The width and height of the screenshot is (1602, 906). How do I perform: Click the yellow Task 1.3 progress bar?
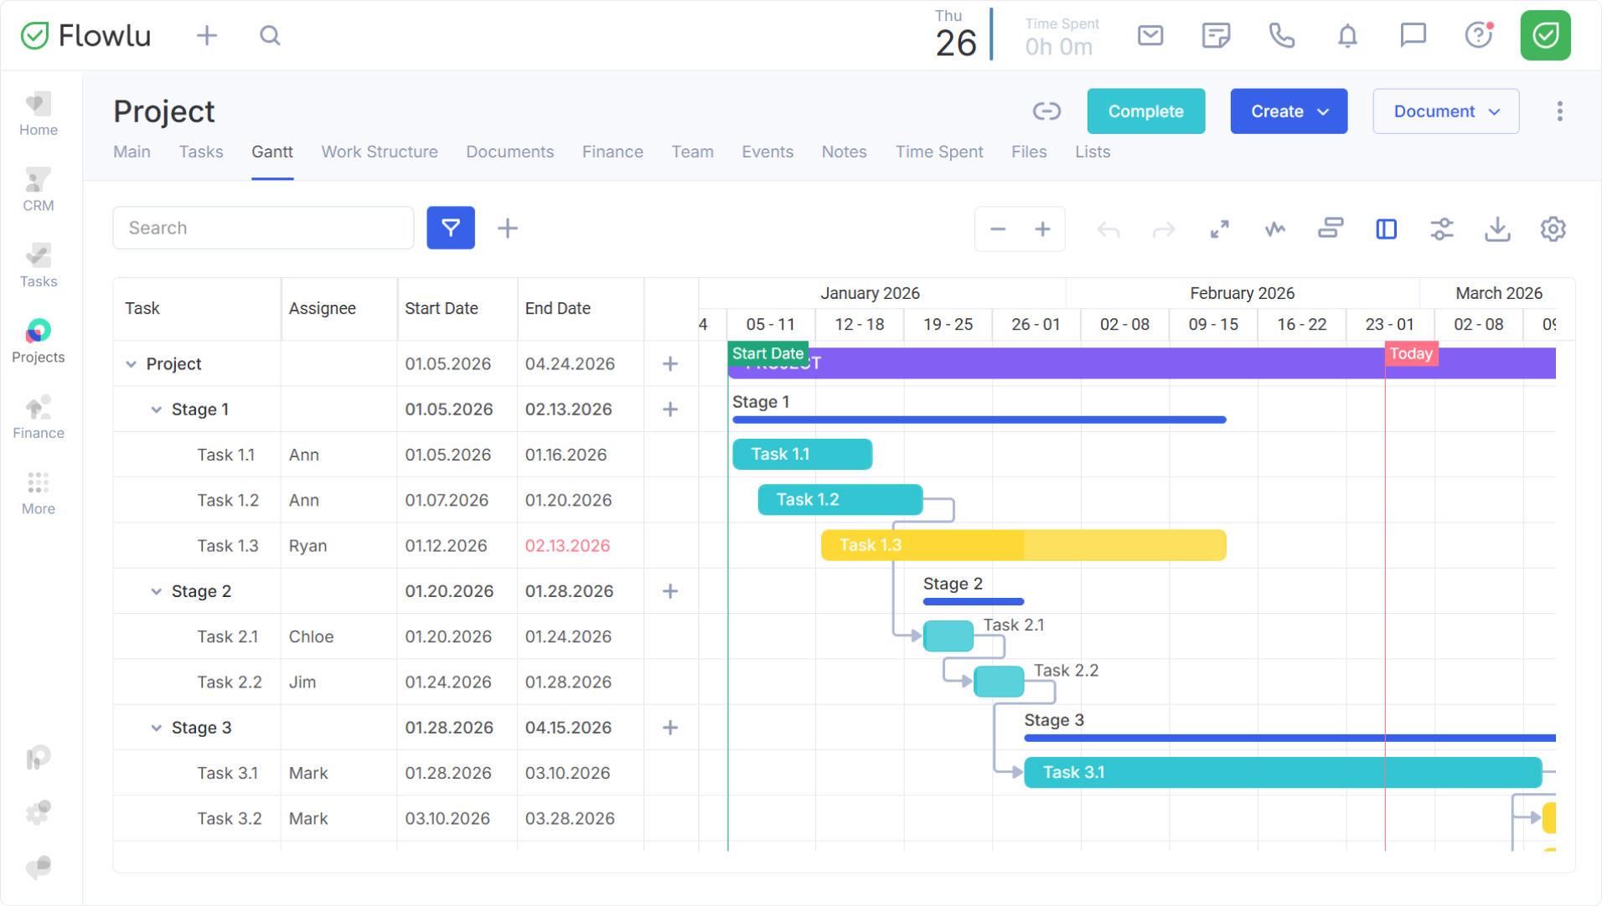pyautogui.click(x=1022, y=545)
